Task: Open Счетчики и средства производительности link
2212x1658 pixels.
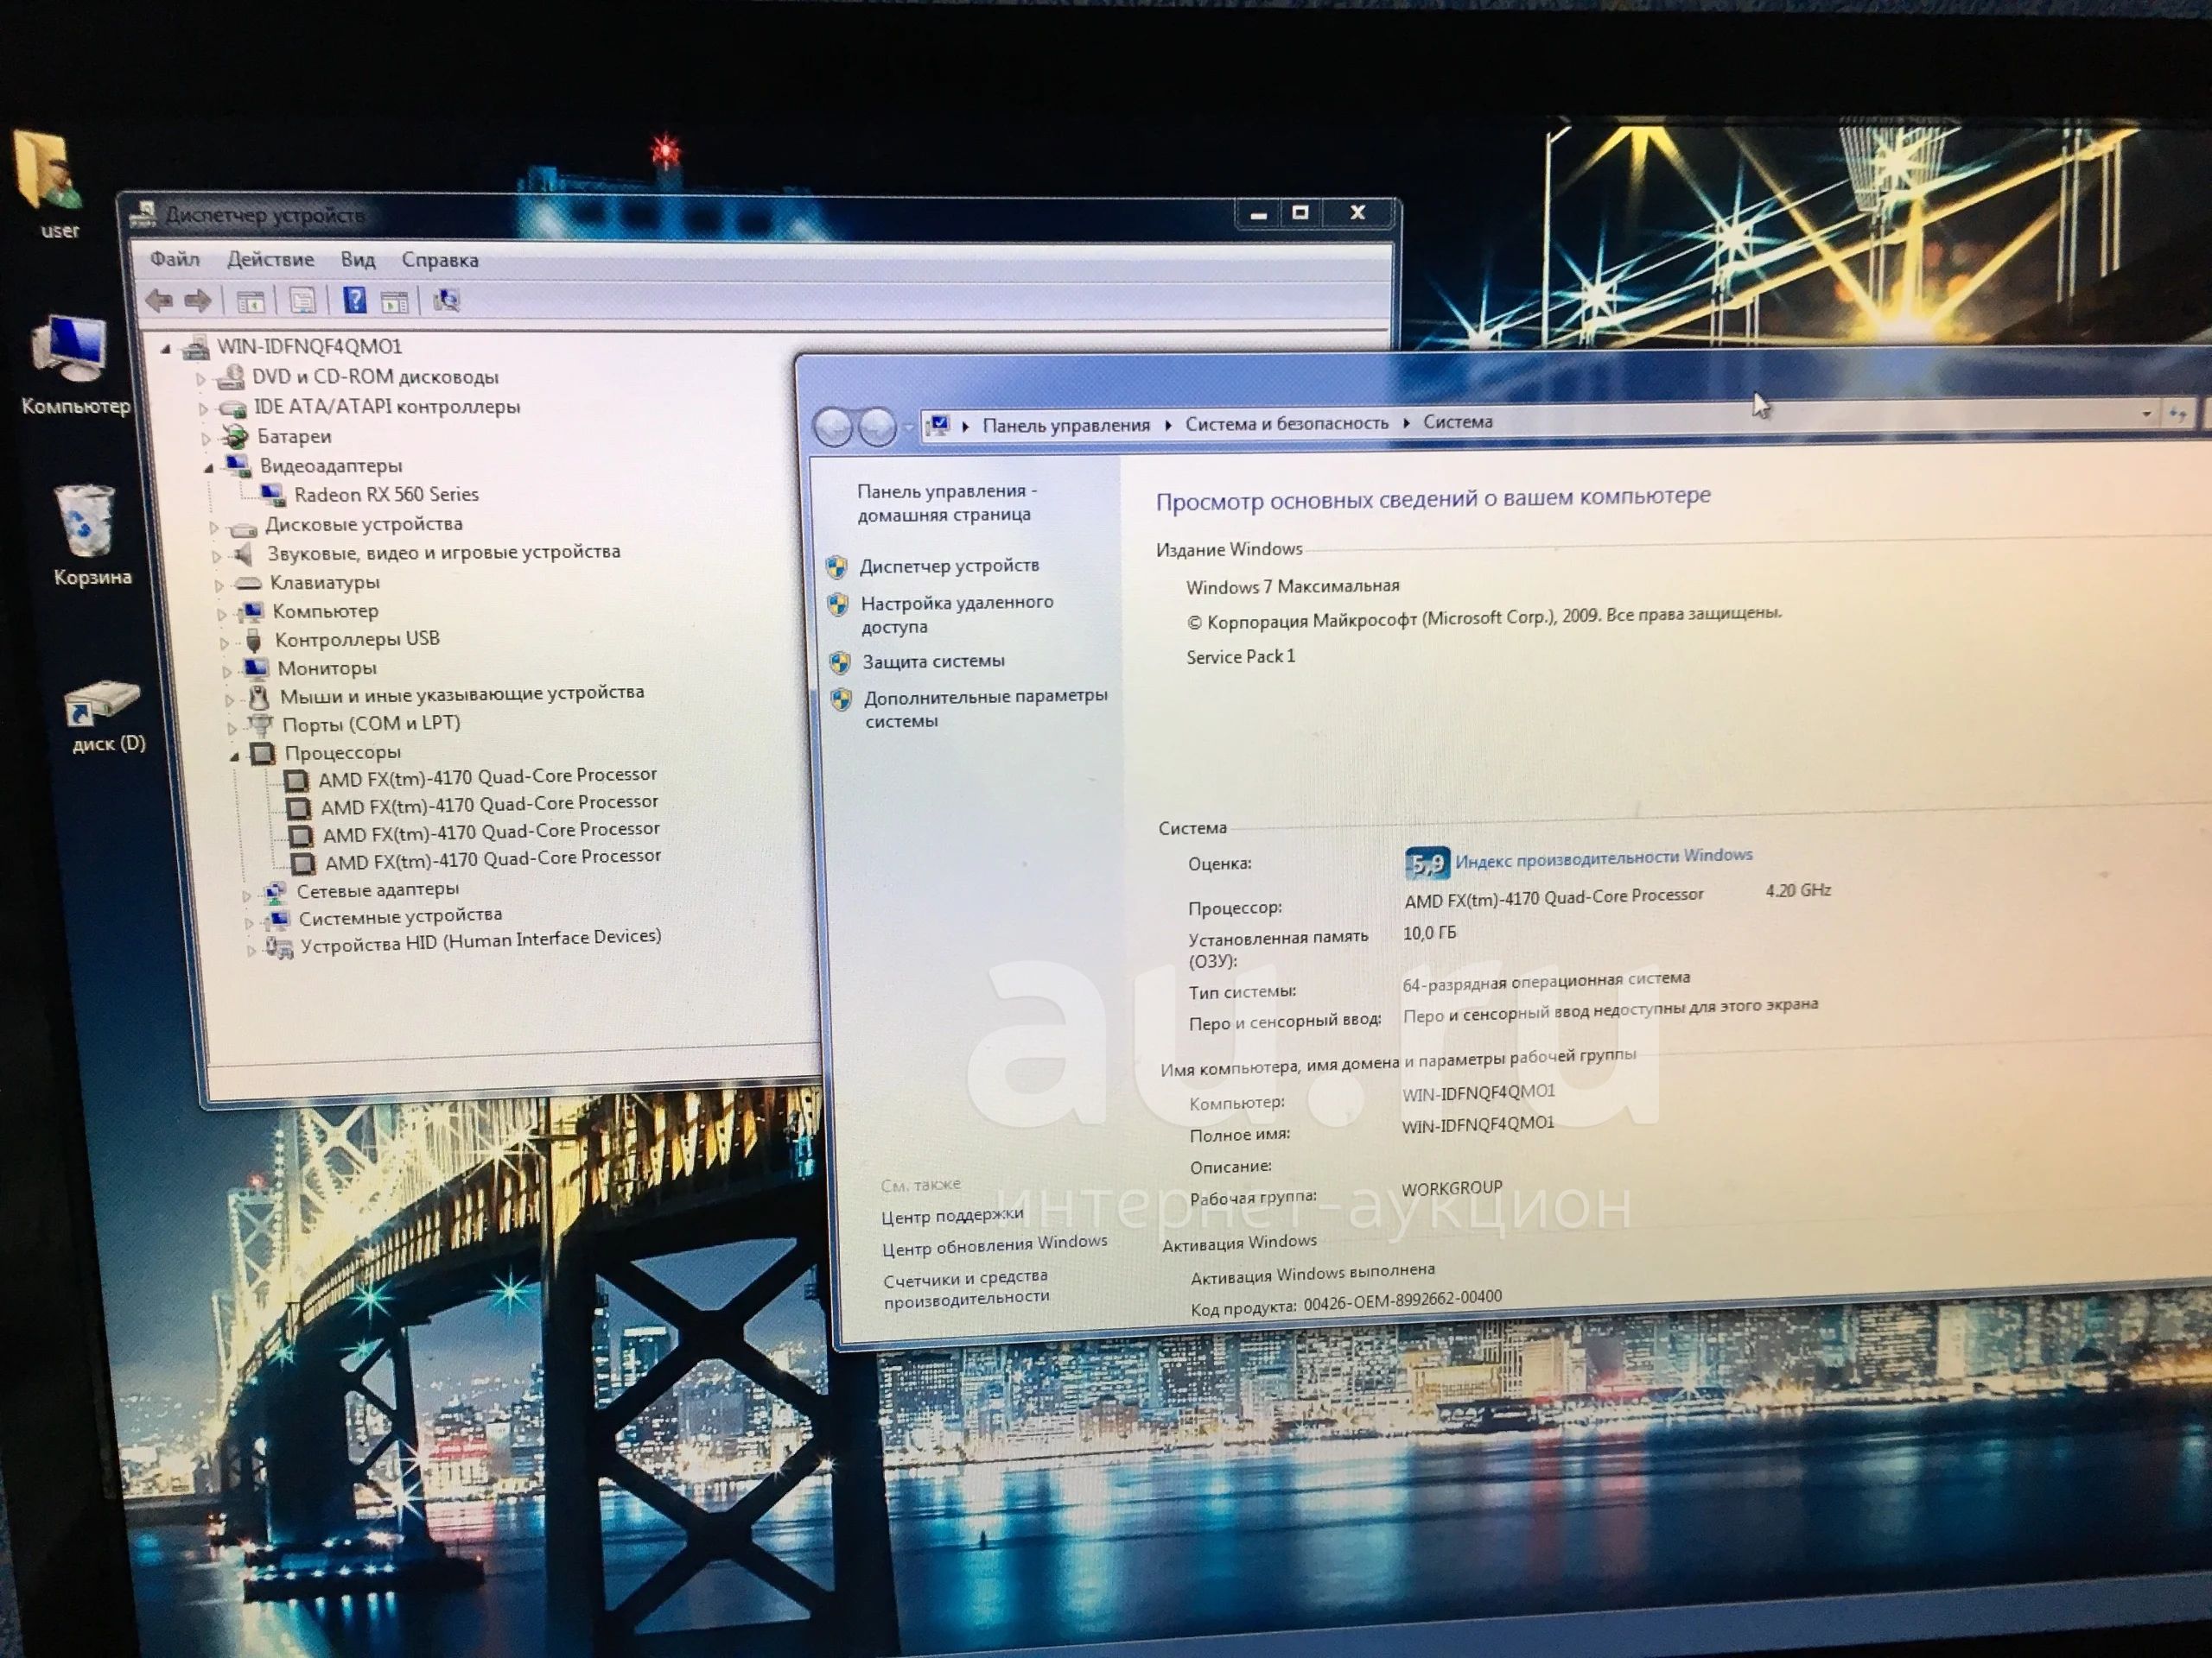Action: [x=966, y=1288]
